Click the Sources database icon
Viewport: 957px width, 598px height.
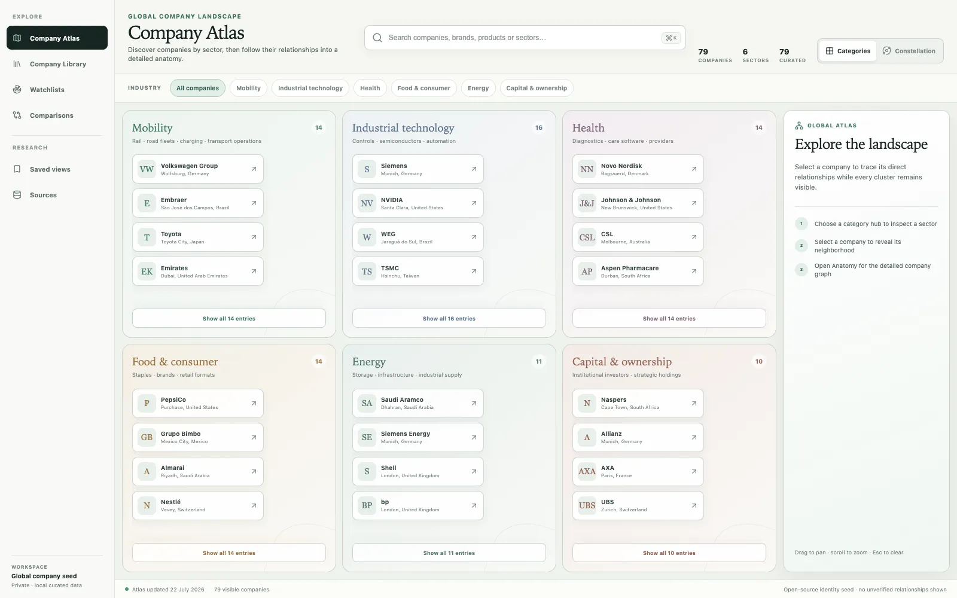click(17, 195)
